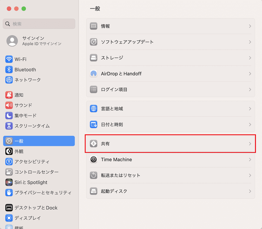Click the デスクトップと Dock icon

pyautogui.click(x=9, y=208)
